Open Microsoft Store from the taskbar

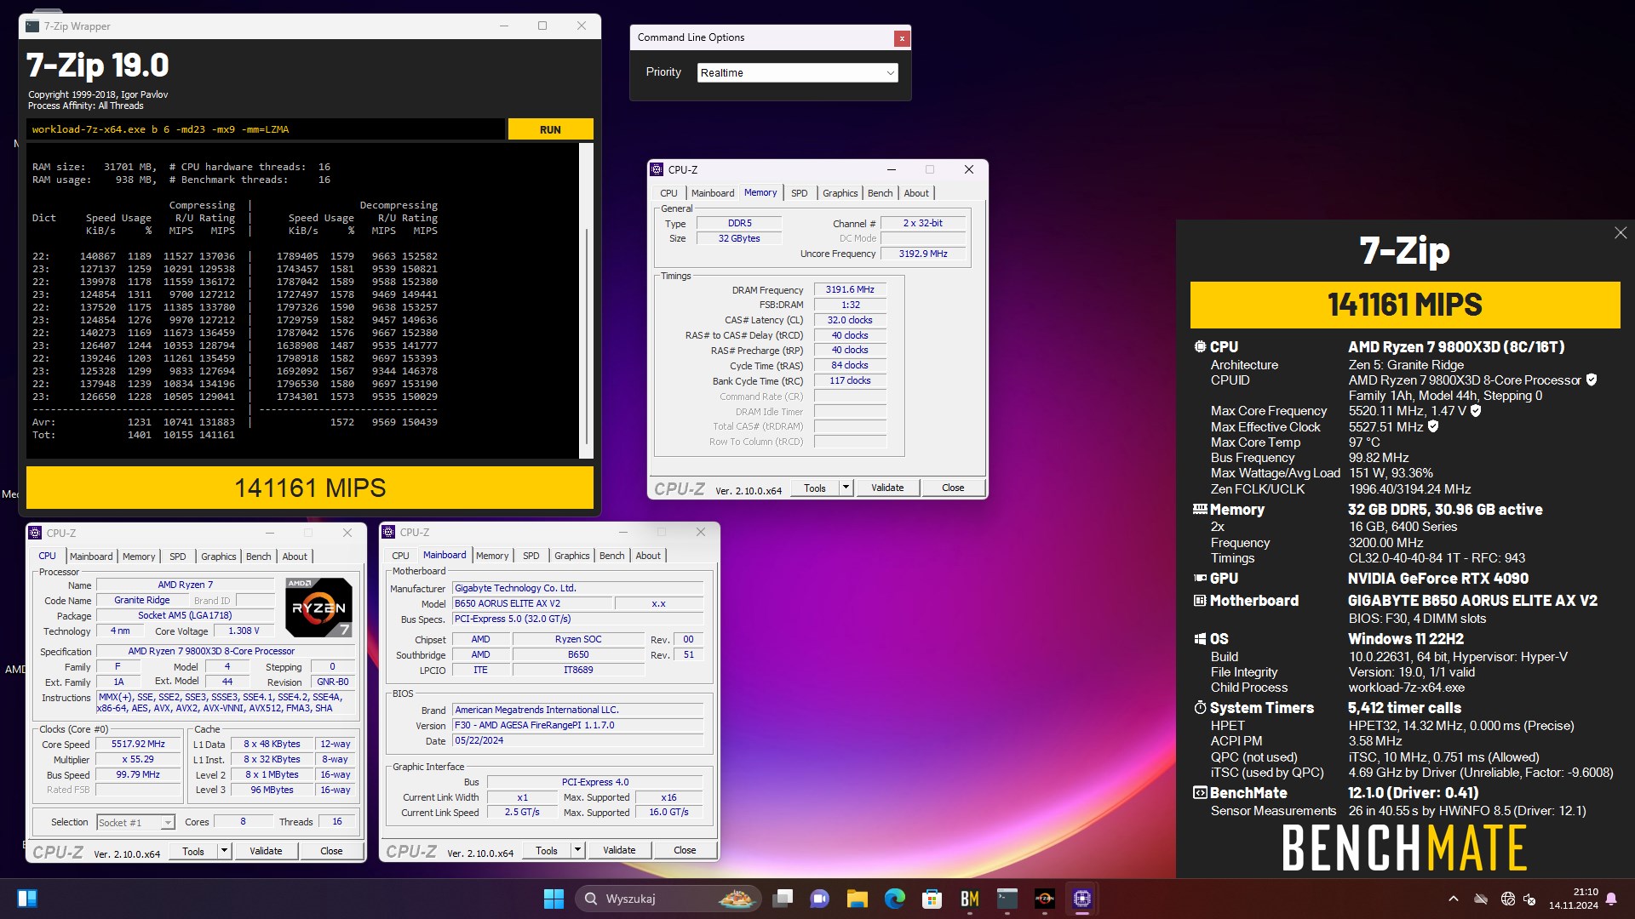(932, 899)
